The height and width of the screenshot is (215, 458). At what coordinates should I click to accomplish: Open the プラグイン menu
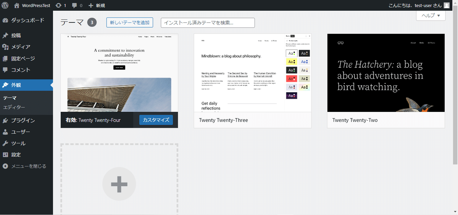[x=26, y=120]
